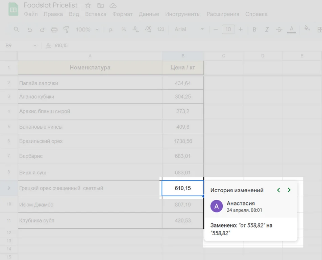The image size is (322, 260).
Task: Click the search magnifier icon in toolbar
Action: pyautogui.click(x=17, y=29)
